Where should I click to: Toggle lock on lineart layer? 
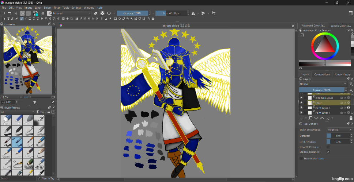click(341, 103)
